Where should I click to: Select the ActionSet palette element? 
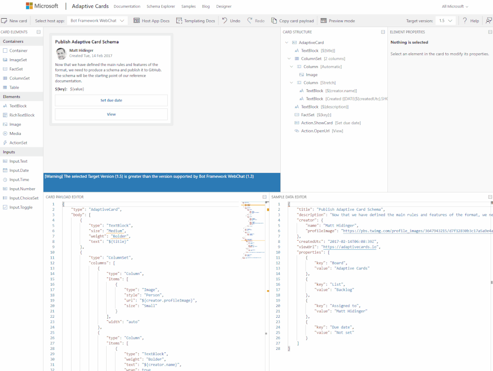[x=21, y=143]
